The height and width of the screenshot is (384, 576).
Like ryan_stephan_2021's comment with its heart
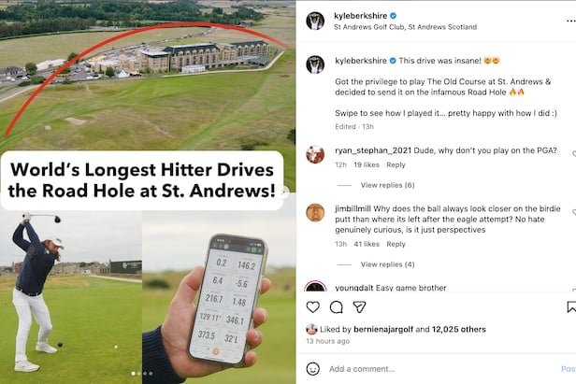pos(573,154)
